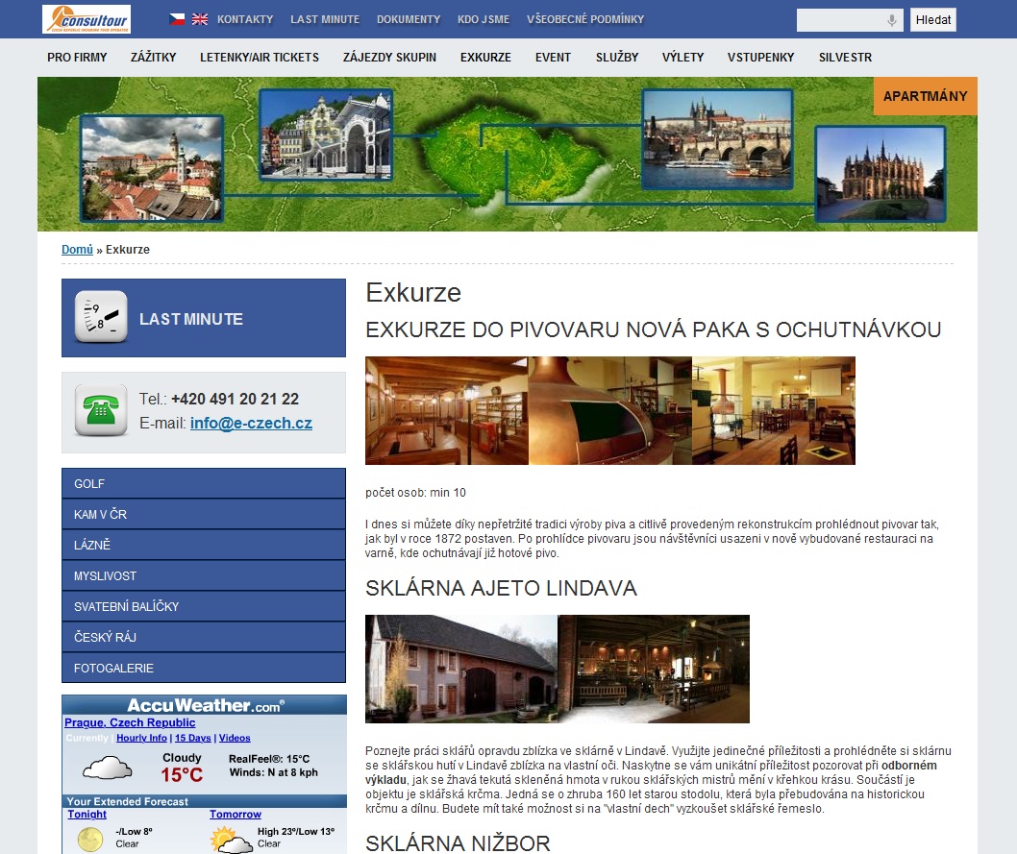The image size is (1017, 854).
Task: Open Fotogalerie in sidebar
Action: click(203, 668)
